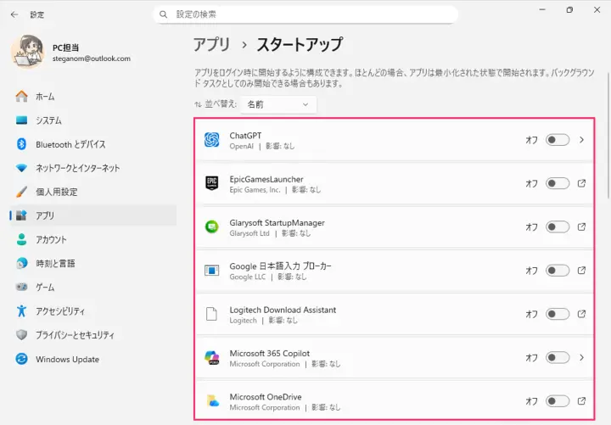
Task: Open external link icon for Logitech Download Assistant
Action: (581, 314)
